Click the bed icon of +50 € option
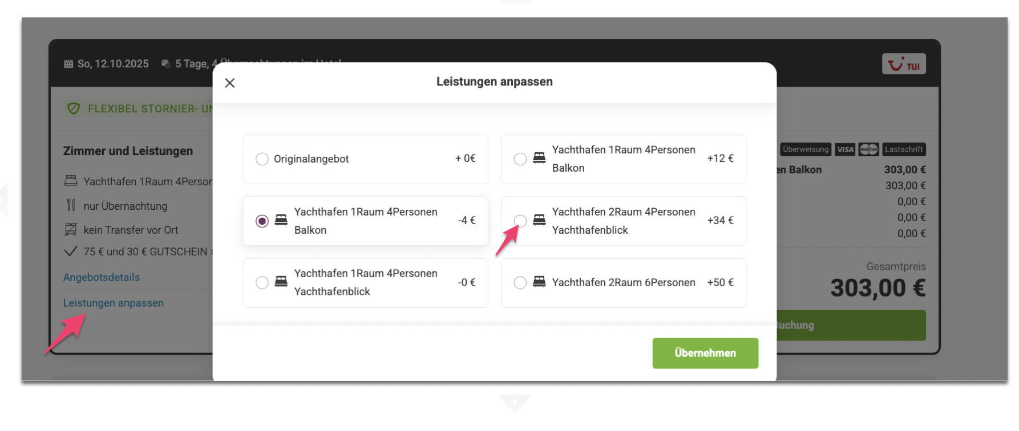1019x431 pixels. click(539, 281)
